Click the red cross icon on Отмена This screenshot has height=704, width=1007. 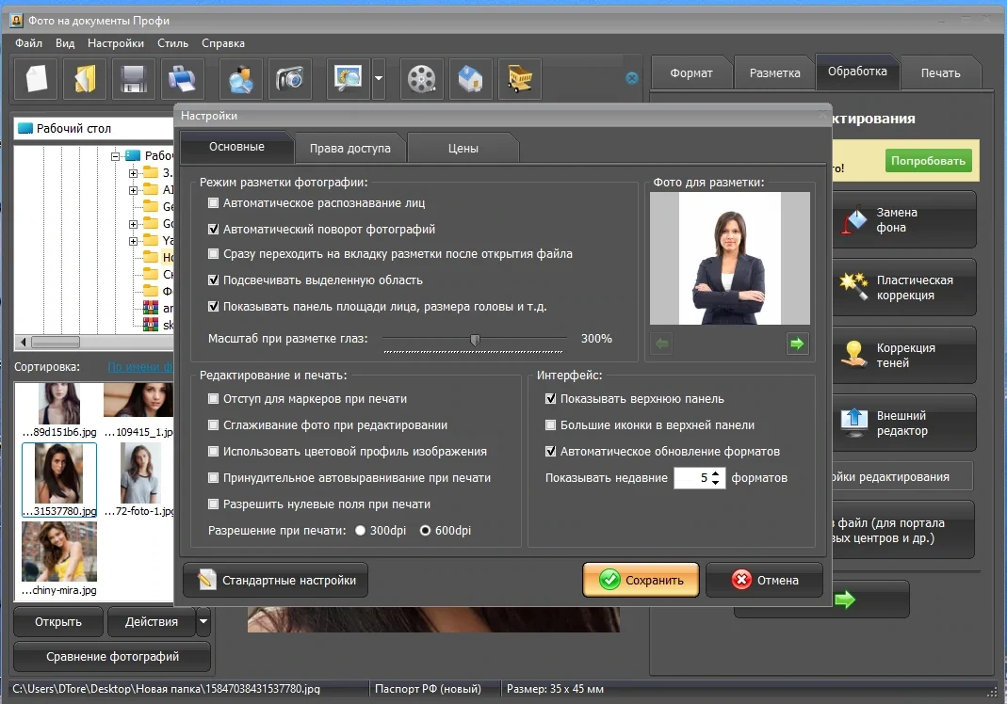pos(741,580)
